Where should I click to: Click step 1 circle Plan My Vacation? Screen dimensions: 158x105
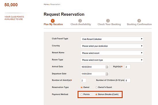click(x=53, y=21)
